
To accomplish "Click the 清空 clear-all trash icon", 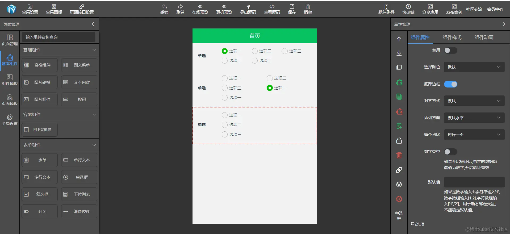I will (308, 7).
